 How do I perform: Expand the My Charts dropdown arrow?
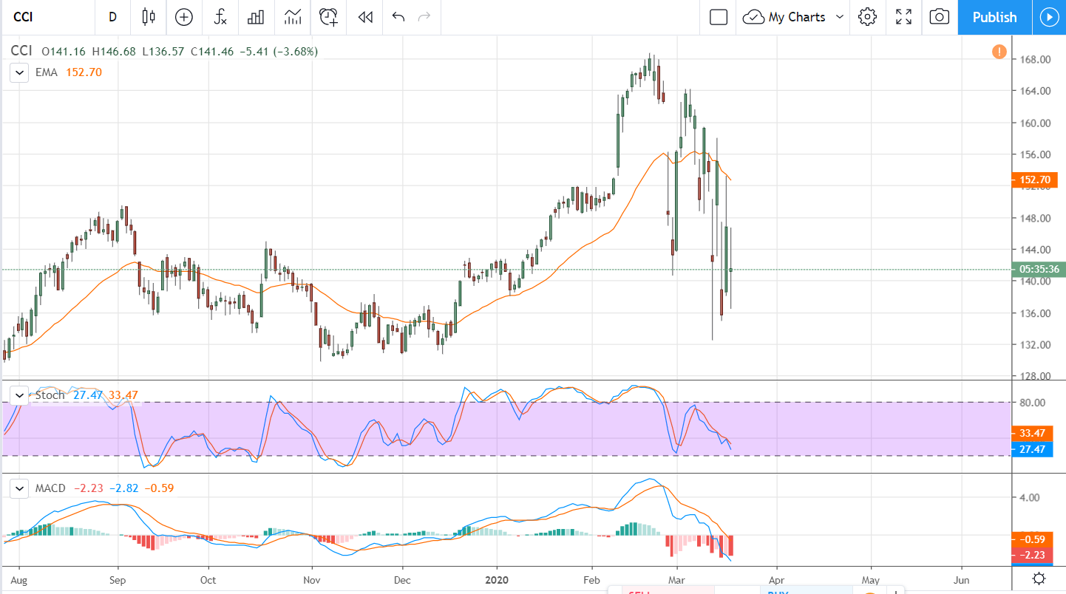(840, 17)
